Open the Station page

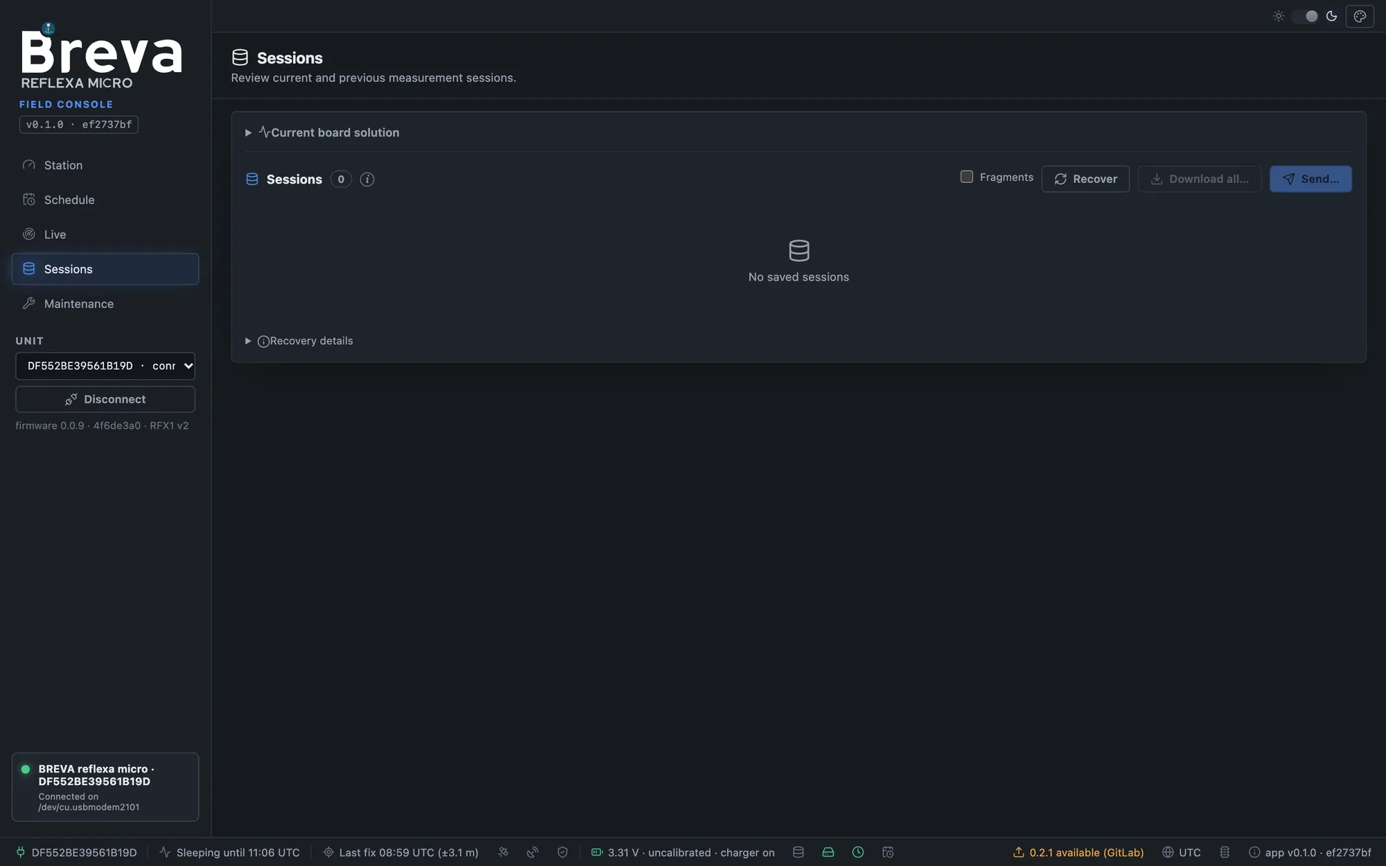(x=105, y=165)
